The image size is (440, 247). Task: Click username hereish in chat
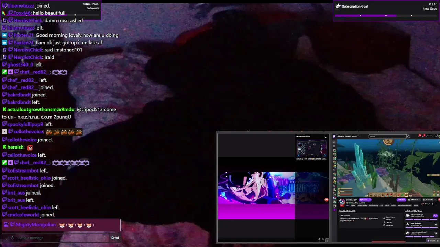tap(16, 147)
